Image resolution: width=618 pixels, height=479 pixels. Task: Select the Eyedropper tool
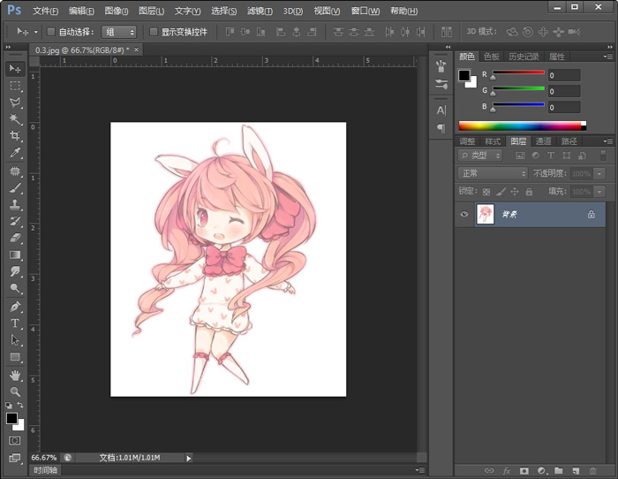point(15,153)
